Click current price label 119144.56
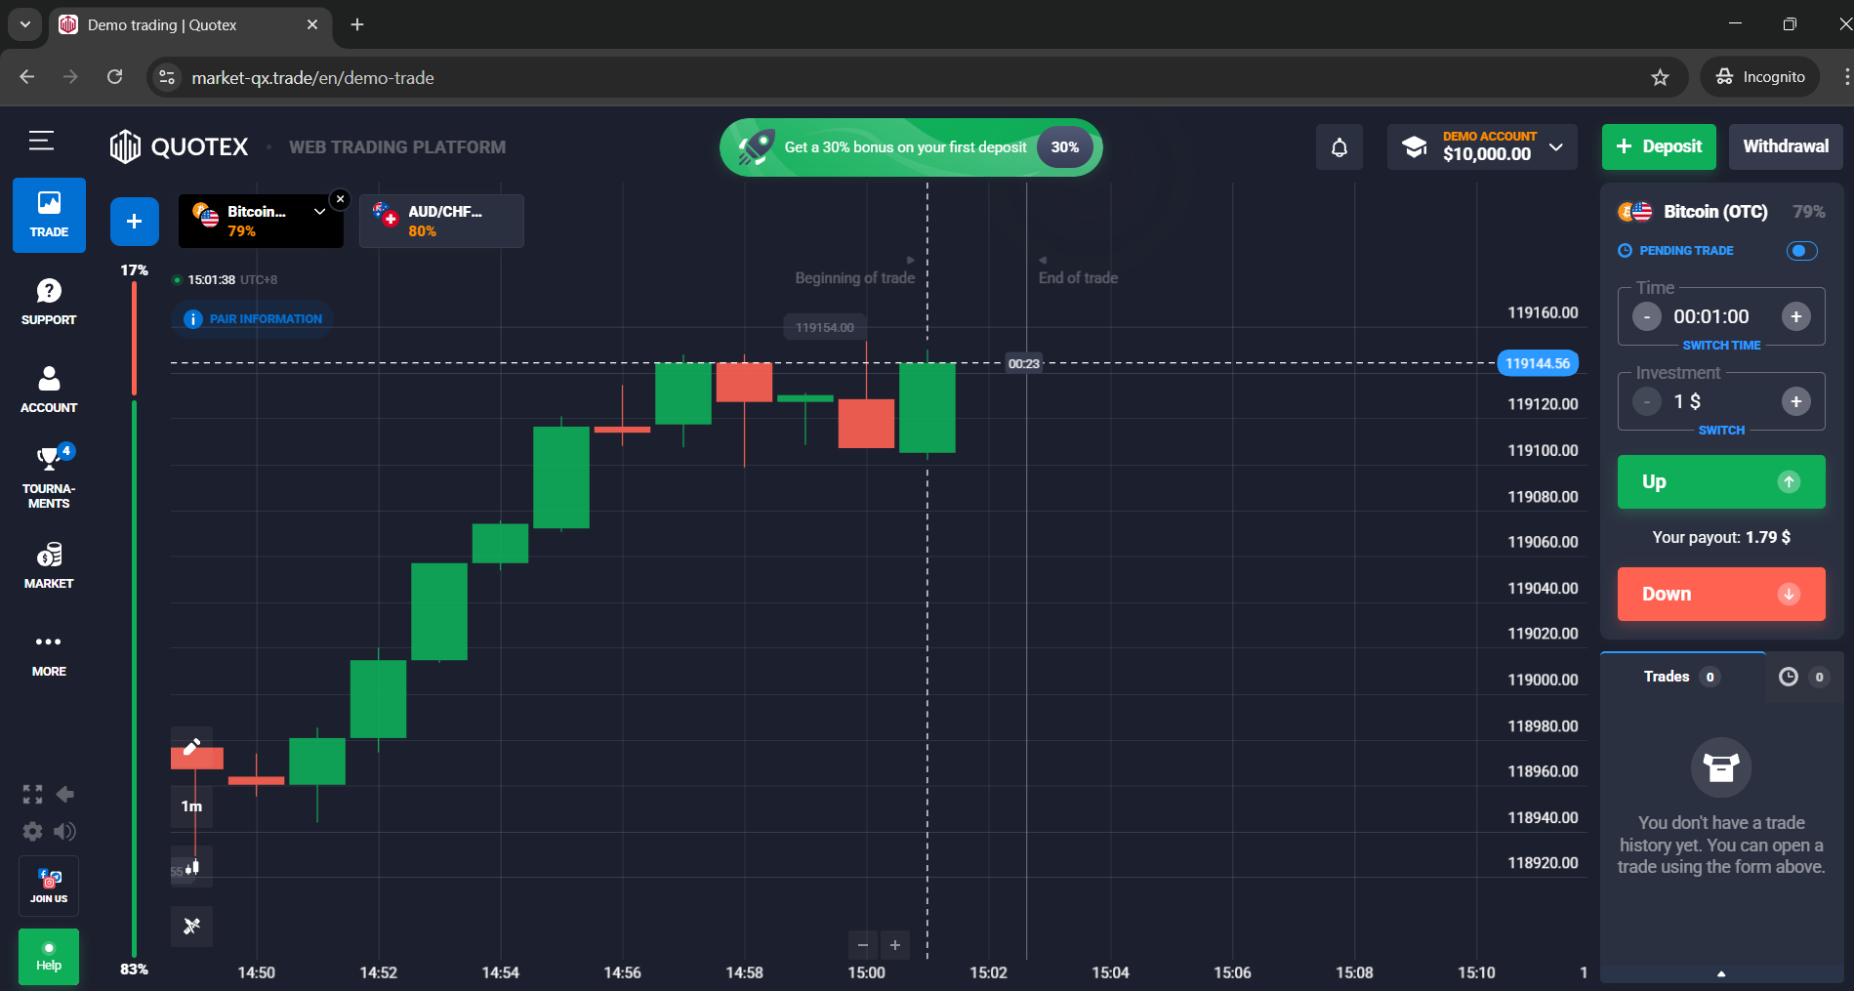 1538,363
